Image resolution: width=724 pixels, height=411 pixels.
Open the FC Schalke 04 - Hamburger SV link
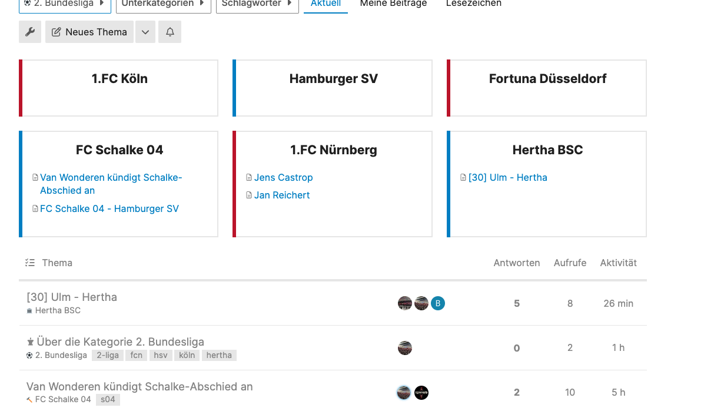click(109, 208)
